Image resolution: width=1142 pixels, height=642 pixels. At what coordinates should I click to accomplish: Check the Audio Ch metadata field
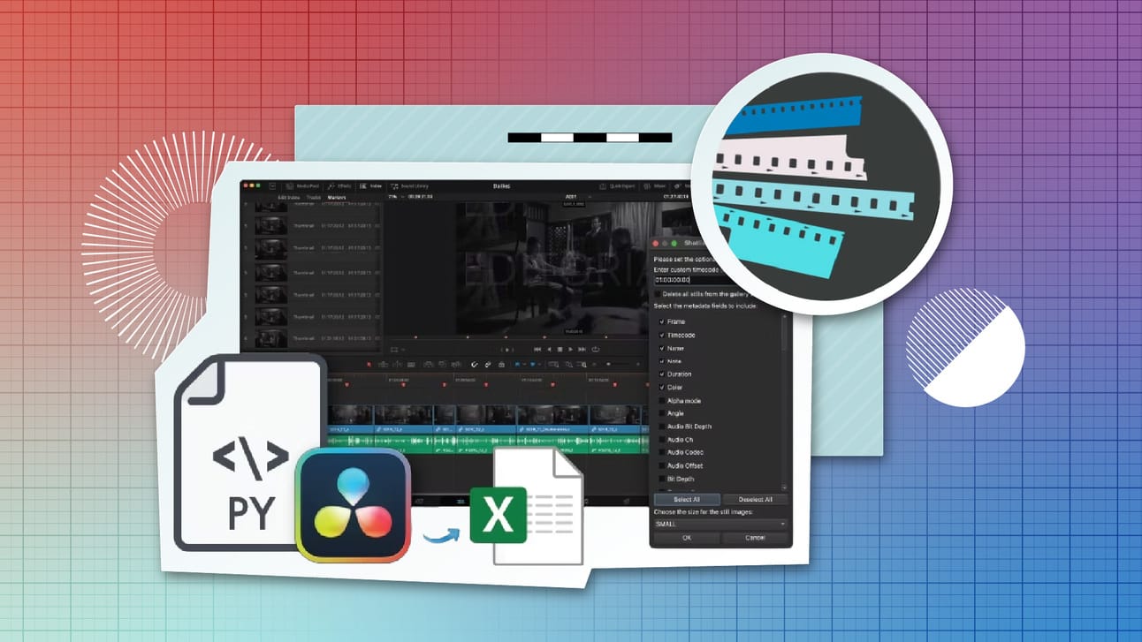661,440
